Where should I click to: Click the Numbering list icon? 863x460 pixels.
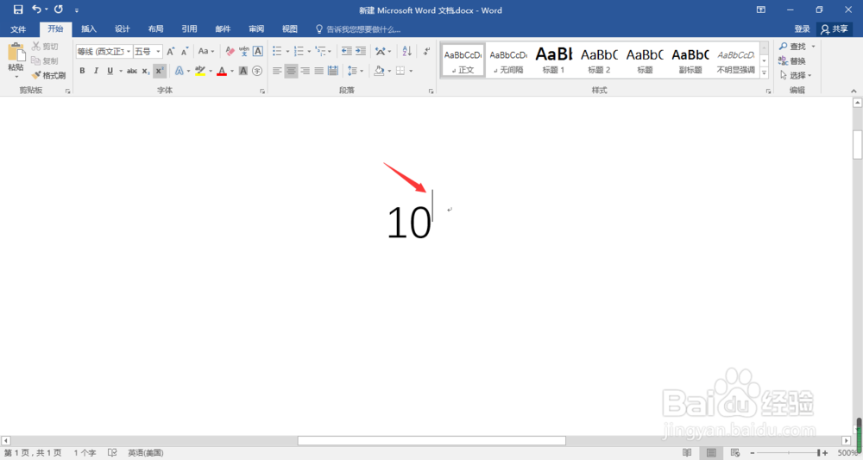tap(299, 51)
